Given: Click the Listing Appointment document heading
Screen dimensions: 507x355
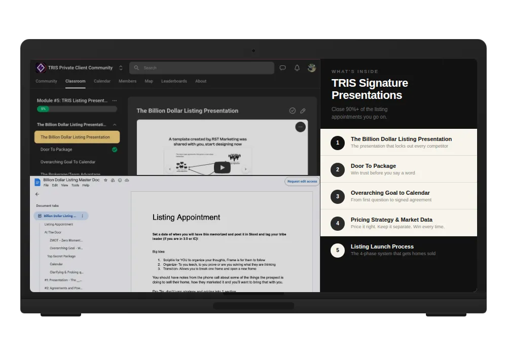Looking at the screenshot, I should (186, 217).
